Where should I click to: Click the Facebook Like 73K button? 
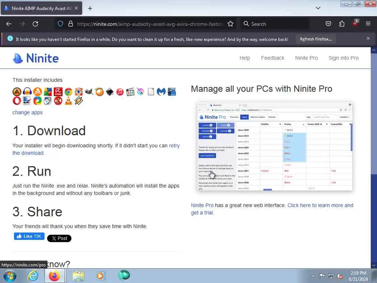29,236
